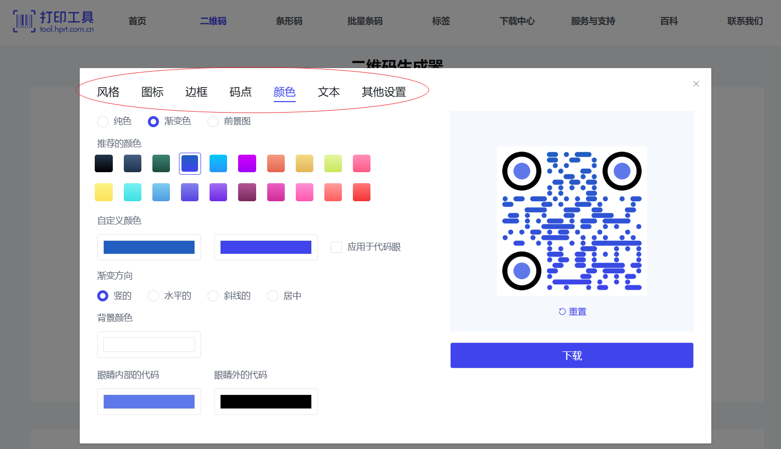Open the first custom gradient color picker
The width and height of the screenshot is (781, 449).
(x=149, y=247)
